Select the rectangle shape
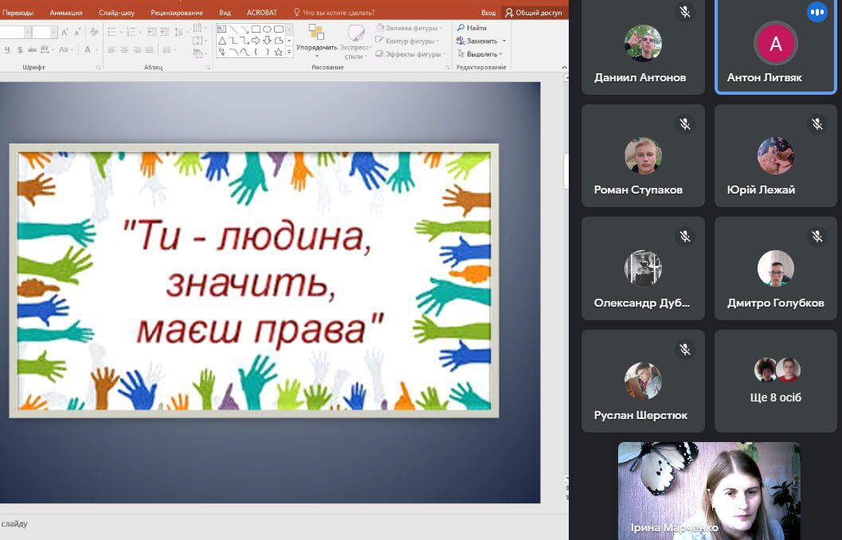Image resolution: width=842 pixels, height=540 pixels. click(x=256, y=29)
